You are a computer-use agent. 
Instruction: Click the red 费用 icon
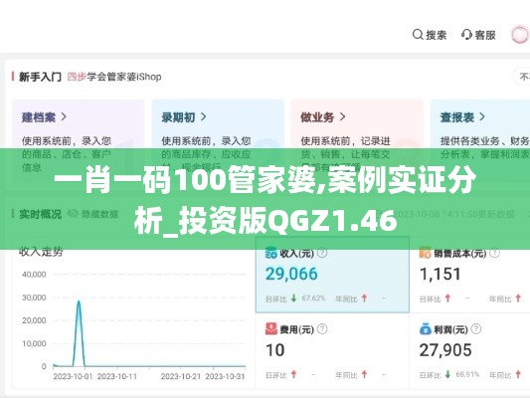click(x=271, y=328)
